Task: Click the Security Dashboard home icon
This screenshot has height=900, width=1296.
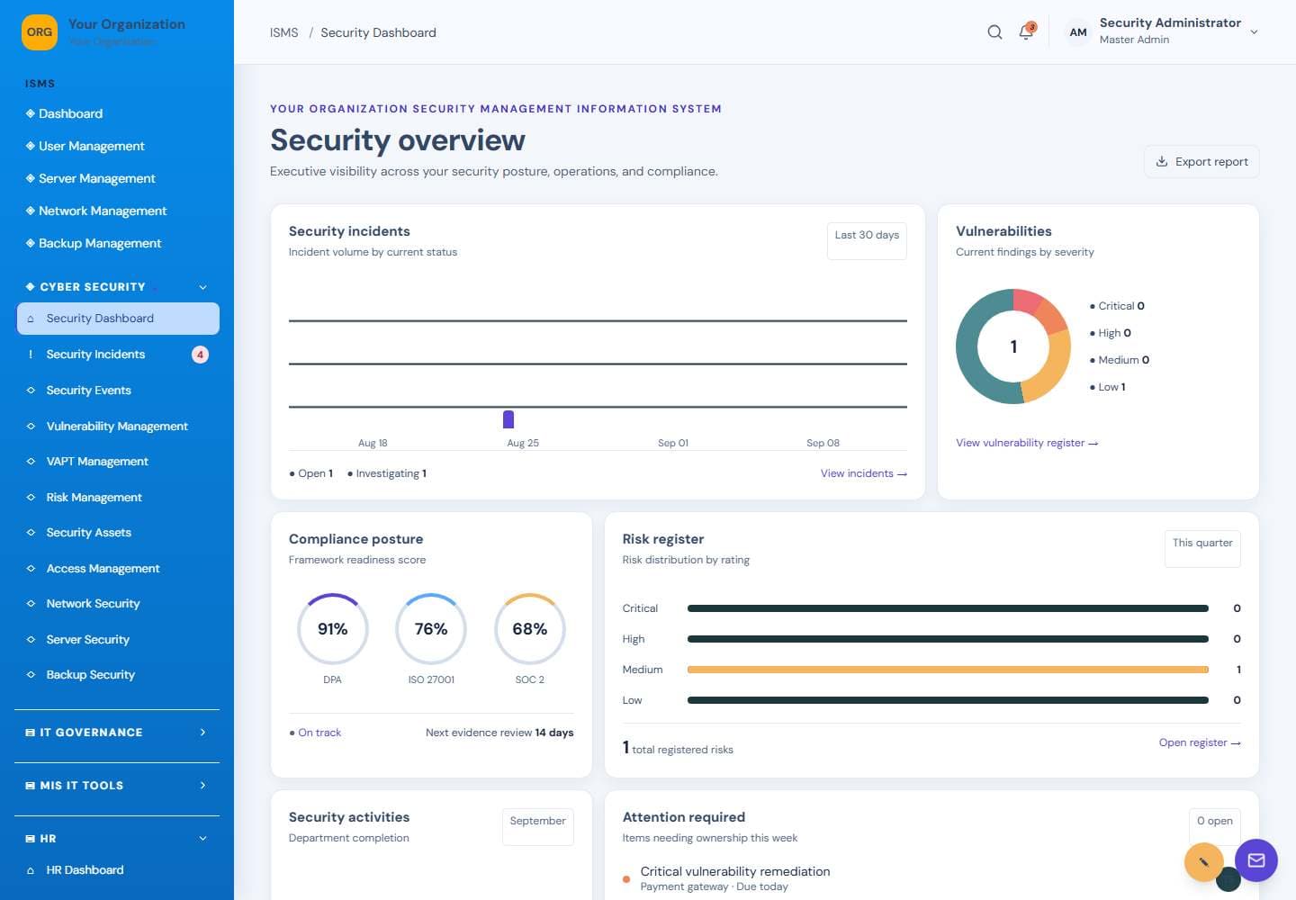Action: tap(31, 319)
